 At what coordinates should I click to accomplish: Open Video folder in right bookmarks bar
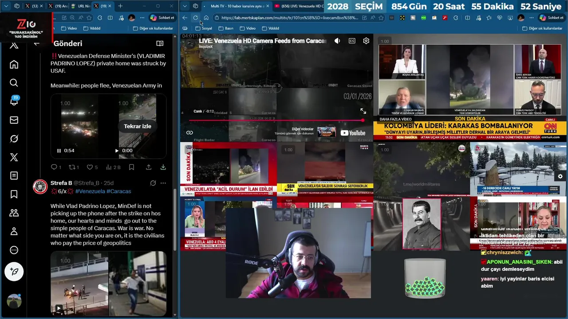click(x=248, y=28)
